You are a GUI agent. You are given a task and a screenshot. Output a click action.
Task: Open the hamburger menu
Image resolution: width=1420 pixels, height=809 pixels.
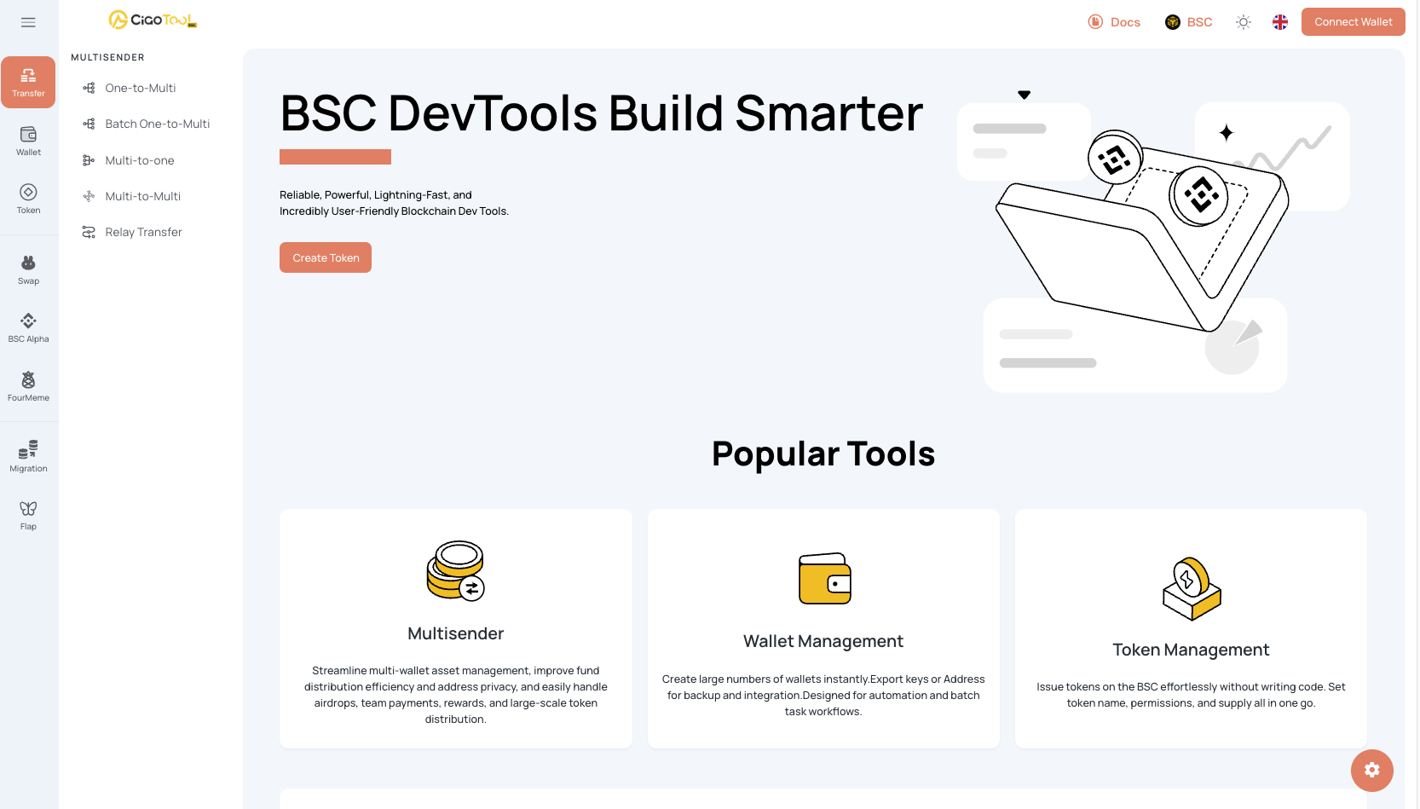click(x=28, y=22)
